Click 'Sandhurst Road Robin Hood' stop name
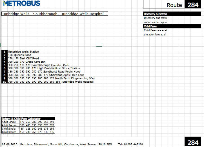 (x=62, y=72)
